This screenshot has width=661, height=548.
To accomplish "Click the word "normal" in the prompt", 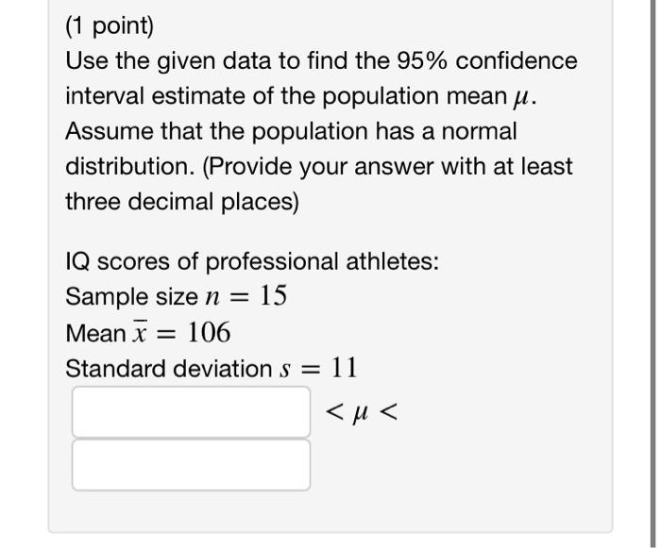I will point(479,131).
